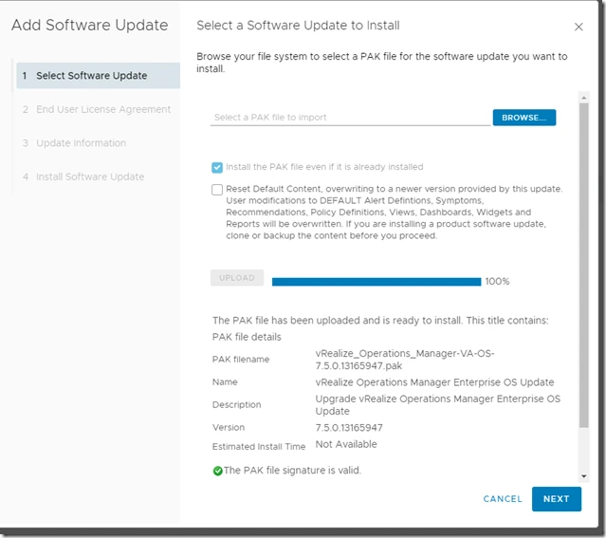Viewport: 606px width, 538px height.
Task: Click the Select a Software Update to Install heading
Action: point(298,26)
